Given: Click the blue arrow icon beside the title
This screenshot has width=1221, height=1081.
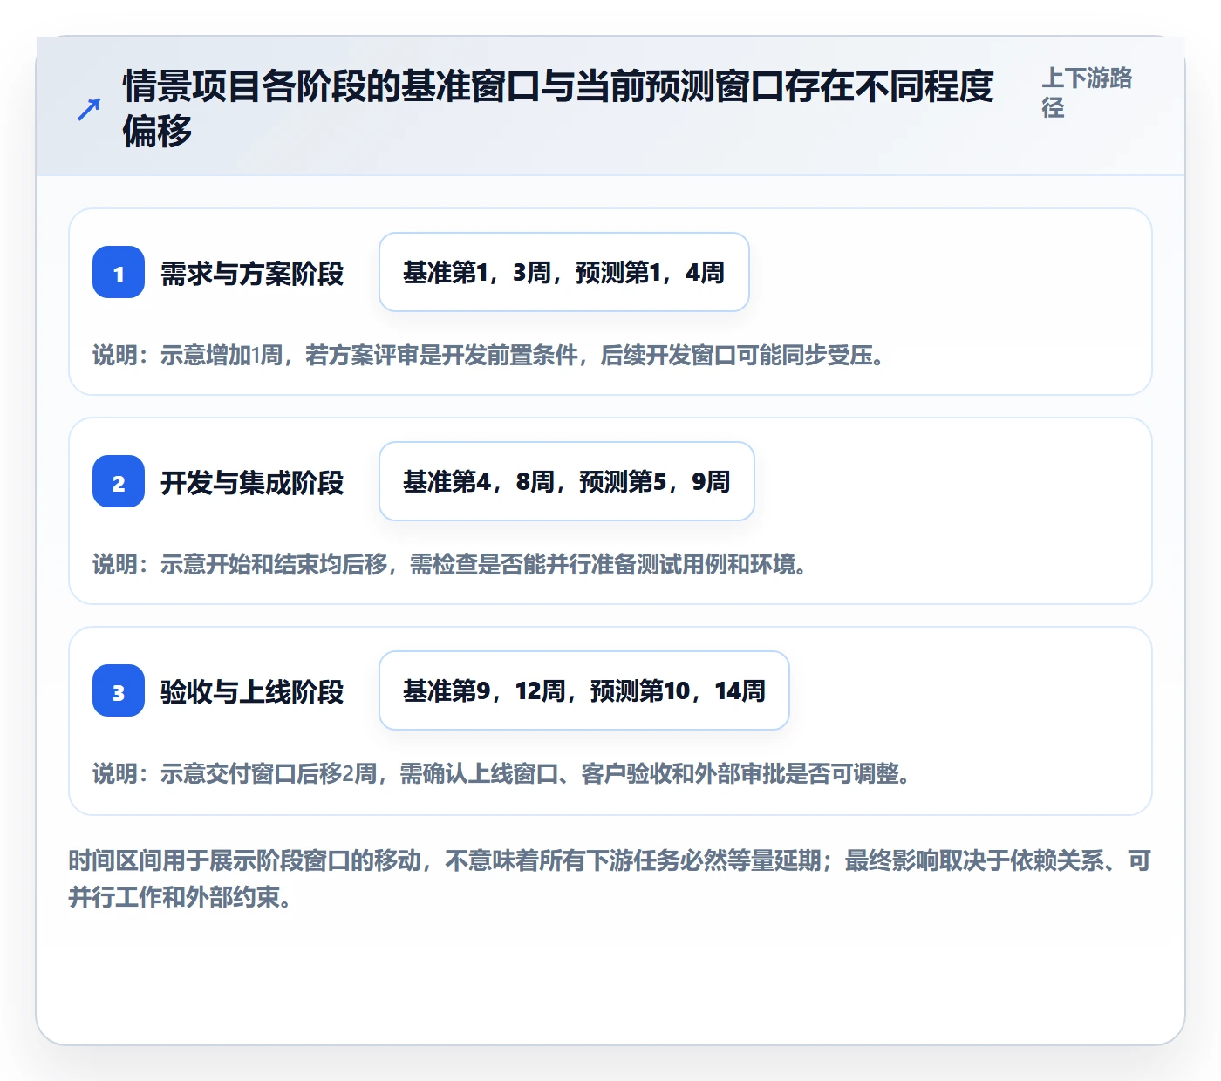Looking at the screenshot, I should pos(89,109).
